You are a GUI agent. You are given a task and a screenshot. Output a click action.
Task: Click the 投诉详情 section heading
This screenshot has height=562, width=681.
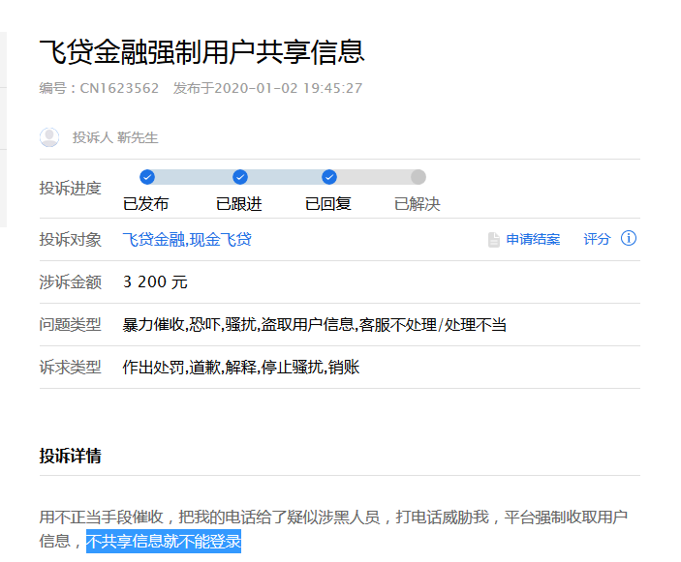click(x=71, y=457)
